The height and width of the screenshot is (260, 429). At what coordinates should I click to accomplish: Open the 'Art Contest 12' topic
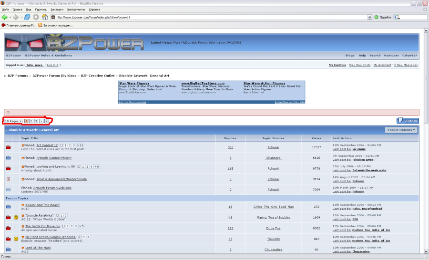point(47,145)
